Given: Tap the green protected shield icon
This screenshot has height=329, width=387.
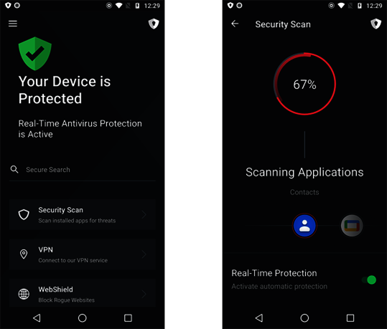Looking at the screenshot, I should coord(35,54).
